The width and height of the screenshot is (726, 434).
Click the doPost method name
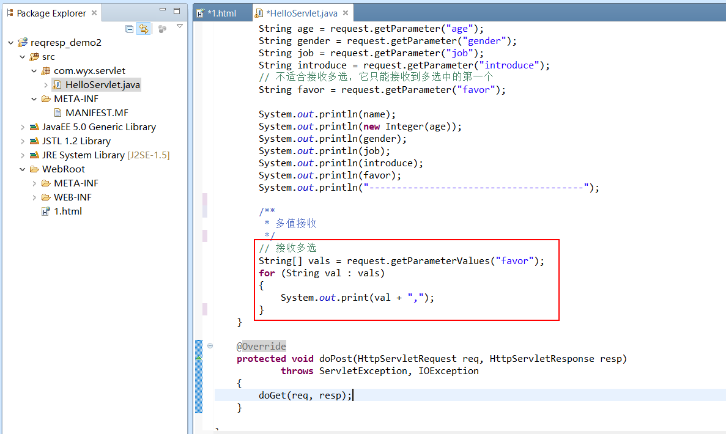click(336, 359)
